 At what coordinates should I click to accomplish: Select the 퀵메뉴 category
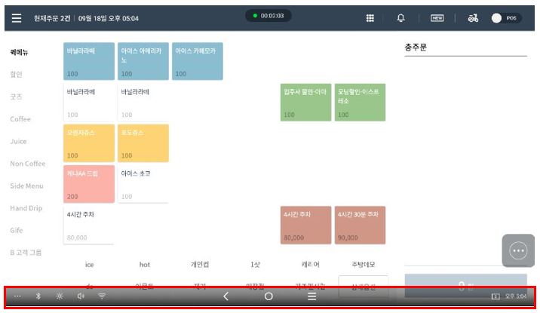(x=20, y=52)
